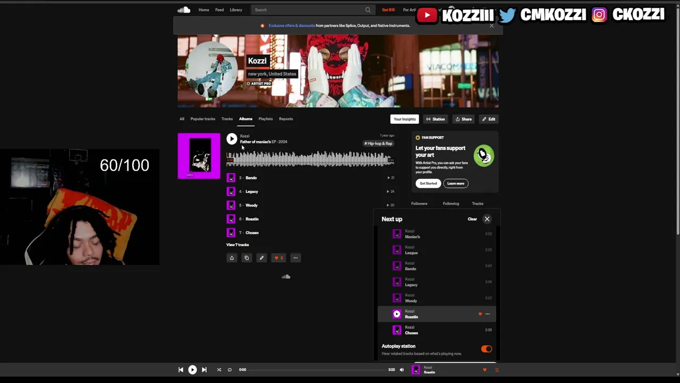Dismiss the partner offers banner
The image size is (680, 383).
pyautogui.click(x=491, y=26)
